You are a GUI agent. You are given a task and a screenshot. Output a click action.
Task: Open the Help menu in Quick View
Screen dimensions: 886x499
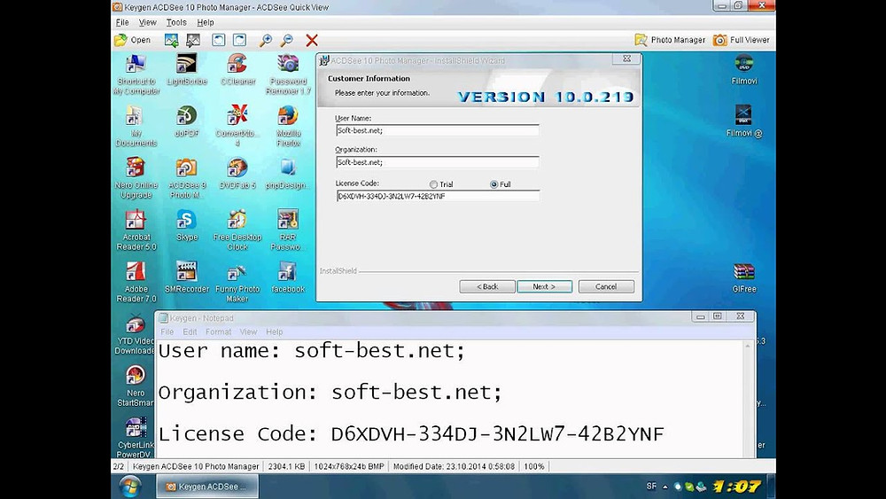coord(206,23)
